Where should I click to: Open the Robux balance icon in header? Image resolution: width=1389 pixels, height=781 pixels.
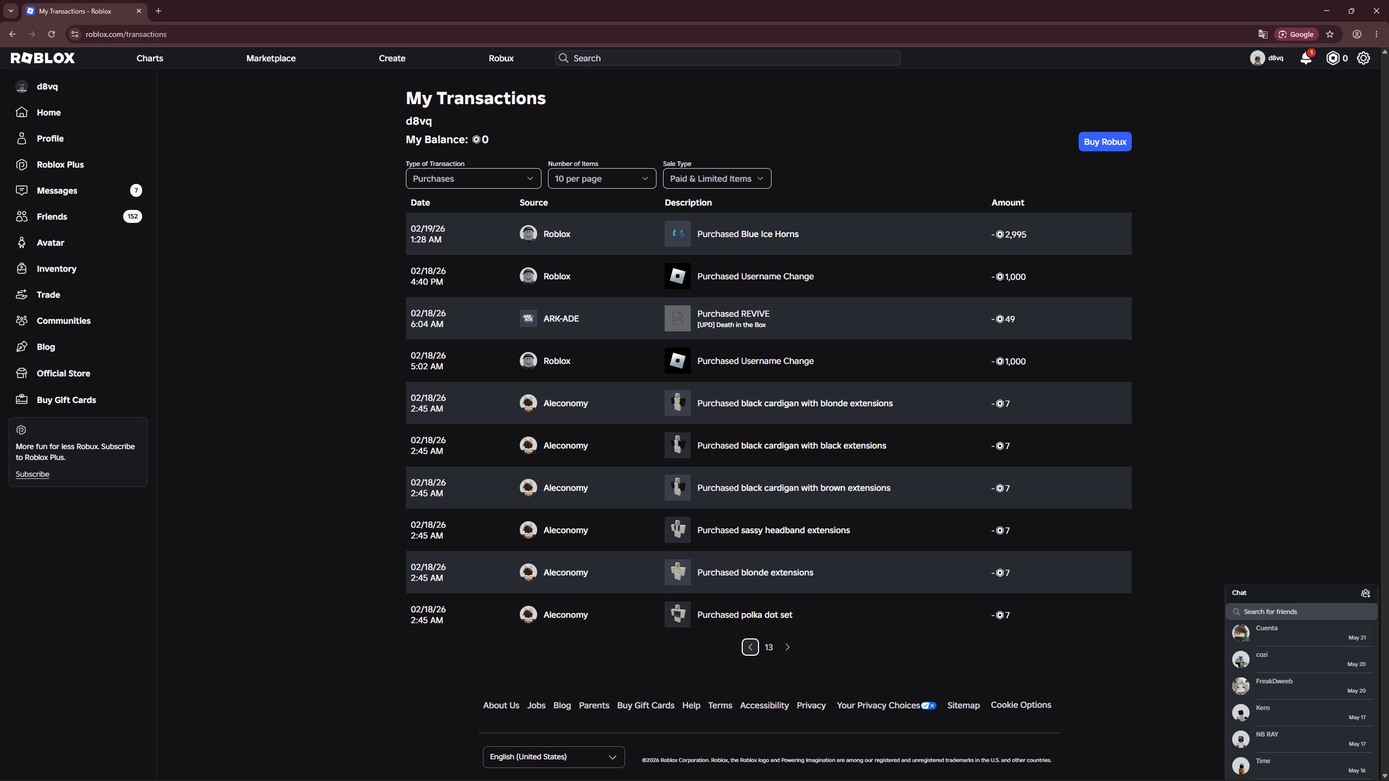click(1333, 58)
